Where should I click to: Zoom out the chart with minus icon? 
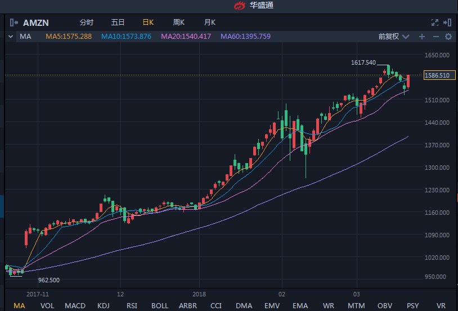(x=435, y=37)
